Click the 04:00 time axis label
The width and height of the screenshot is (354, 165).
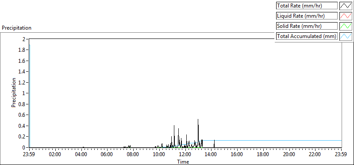81,155
